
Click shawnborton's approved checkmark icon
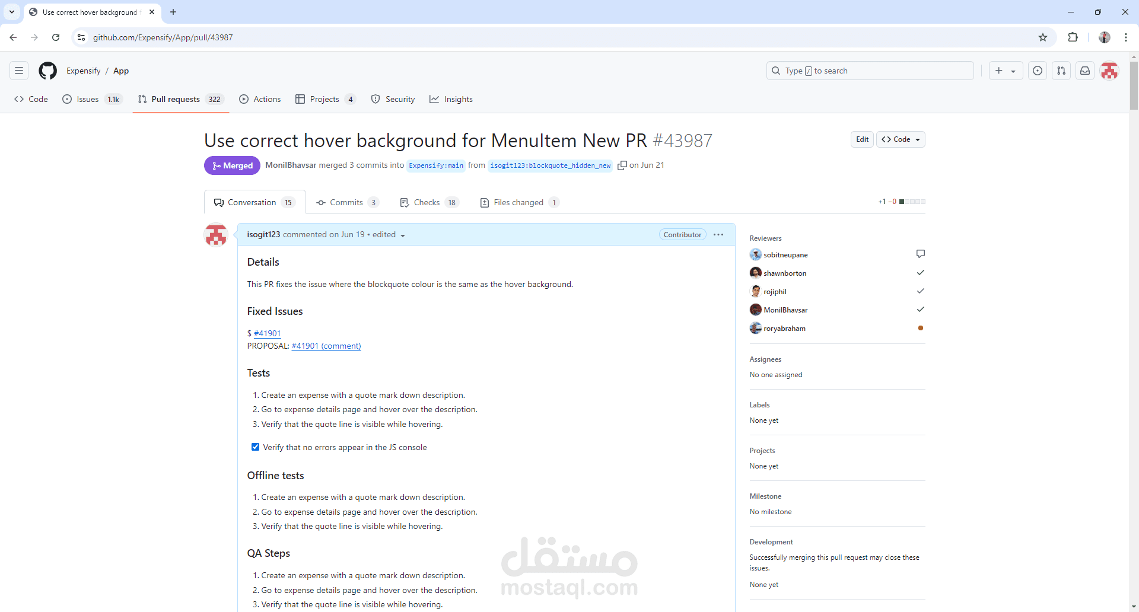pyautogui.click(x=920, y=273)
